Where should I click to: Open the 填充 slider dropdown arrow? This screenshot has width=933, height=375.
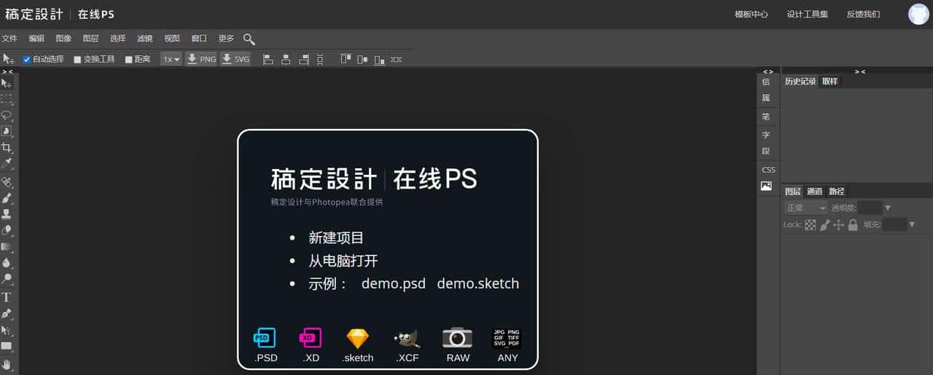pyautogui.click(x=912, y=225)
